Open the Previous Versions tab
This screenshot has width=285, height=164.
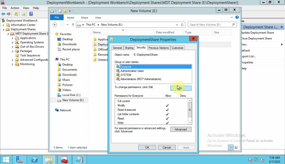point(158,48)
